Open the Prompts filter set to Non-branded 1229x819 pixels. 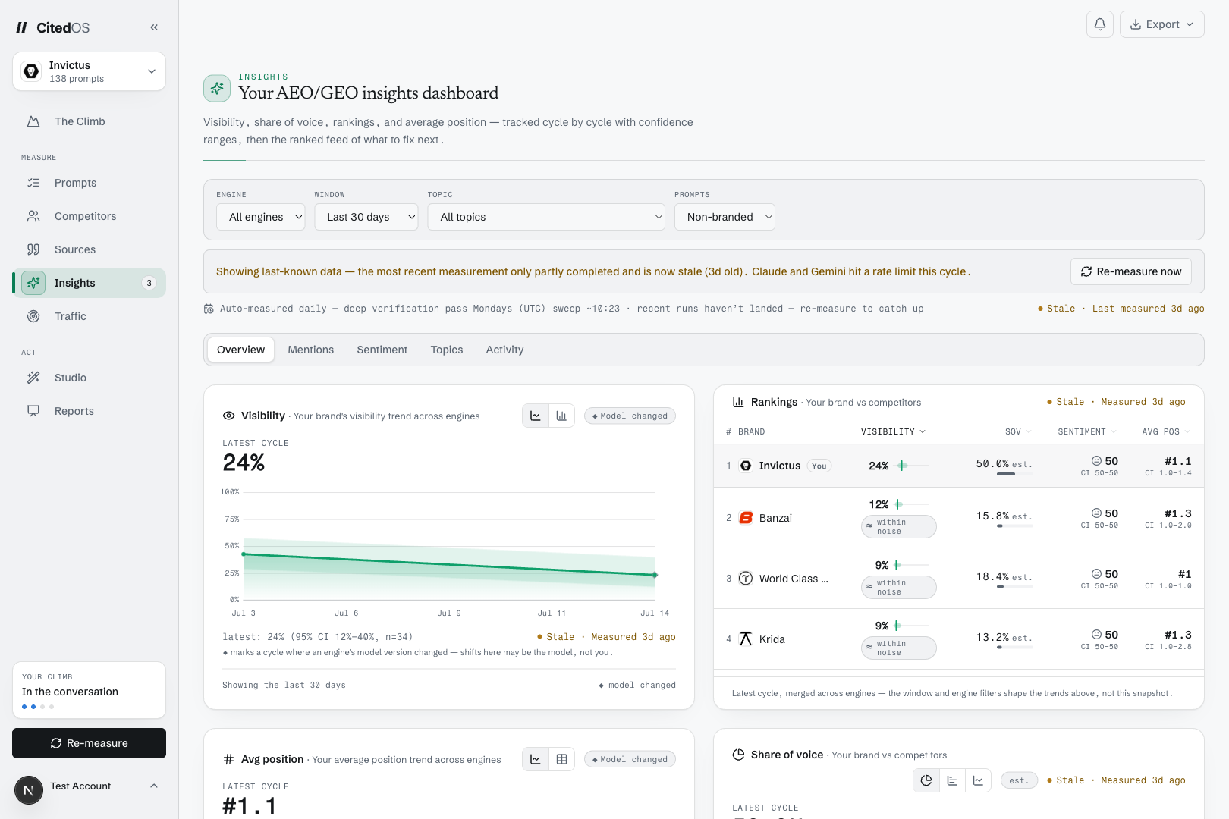pos(725,217)
